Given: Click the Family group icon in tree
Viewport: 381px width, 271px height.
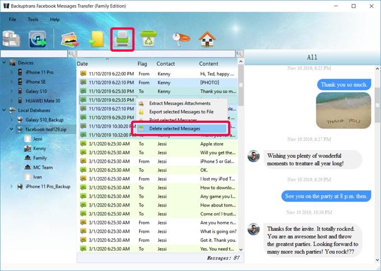Looking at the screenshot, I should tap(27, 158).
